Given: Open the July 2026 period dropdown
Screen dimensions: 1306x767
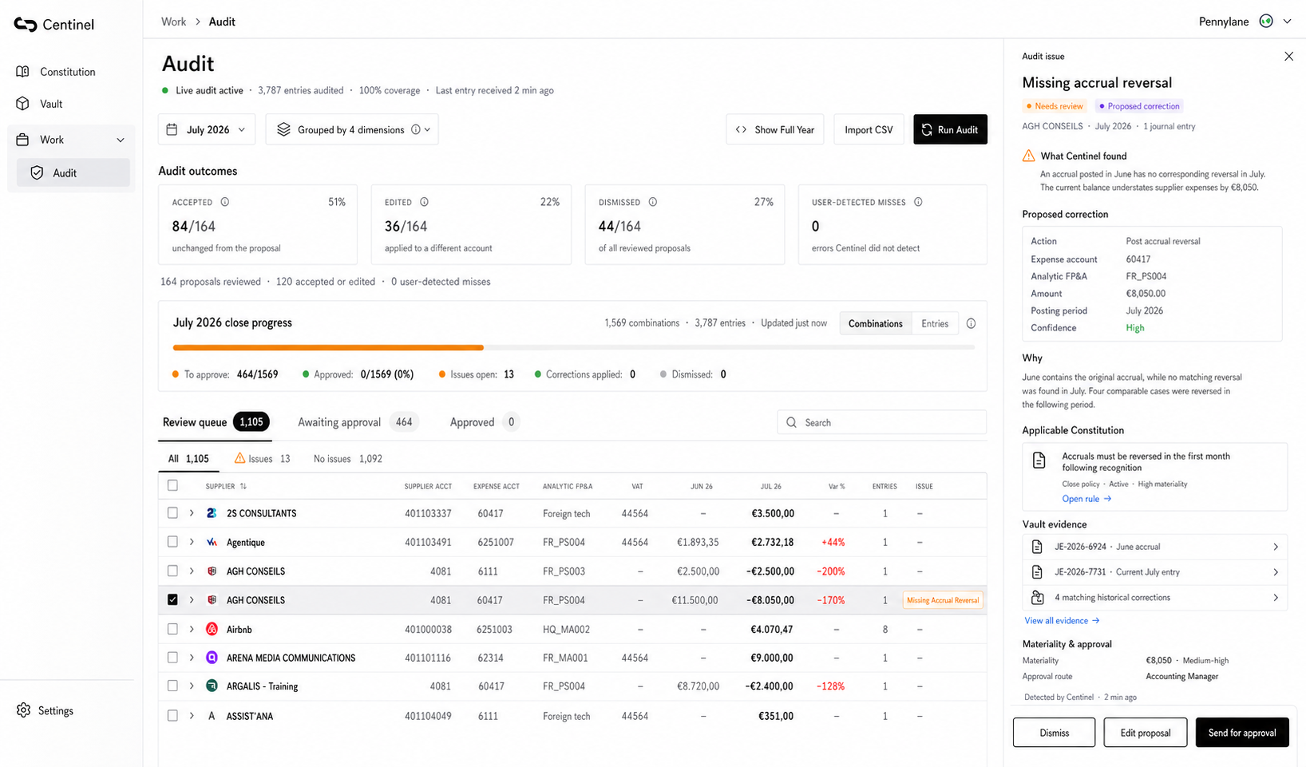Looking at the screenshot, I should click(207, 129).
